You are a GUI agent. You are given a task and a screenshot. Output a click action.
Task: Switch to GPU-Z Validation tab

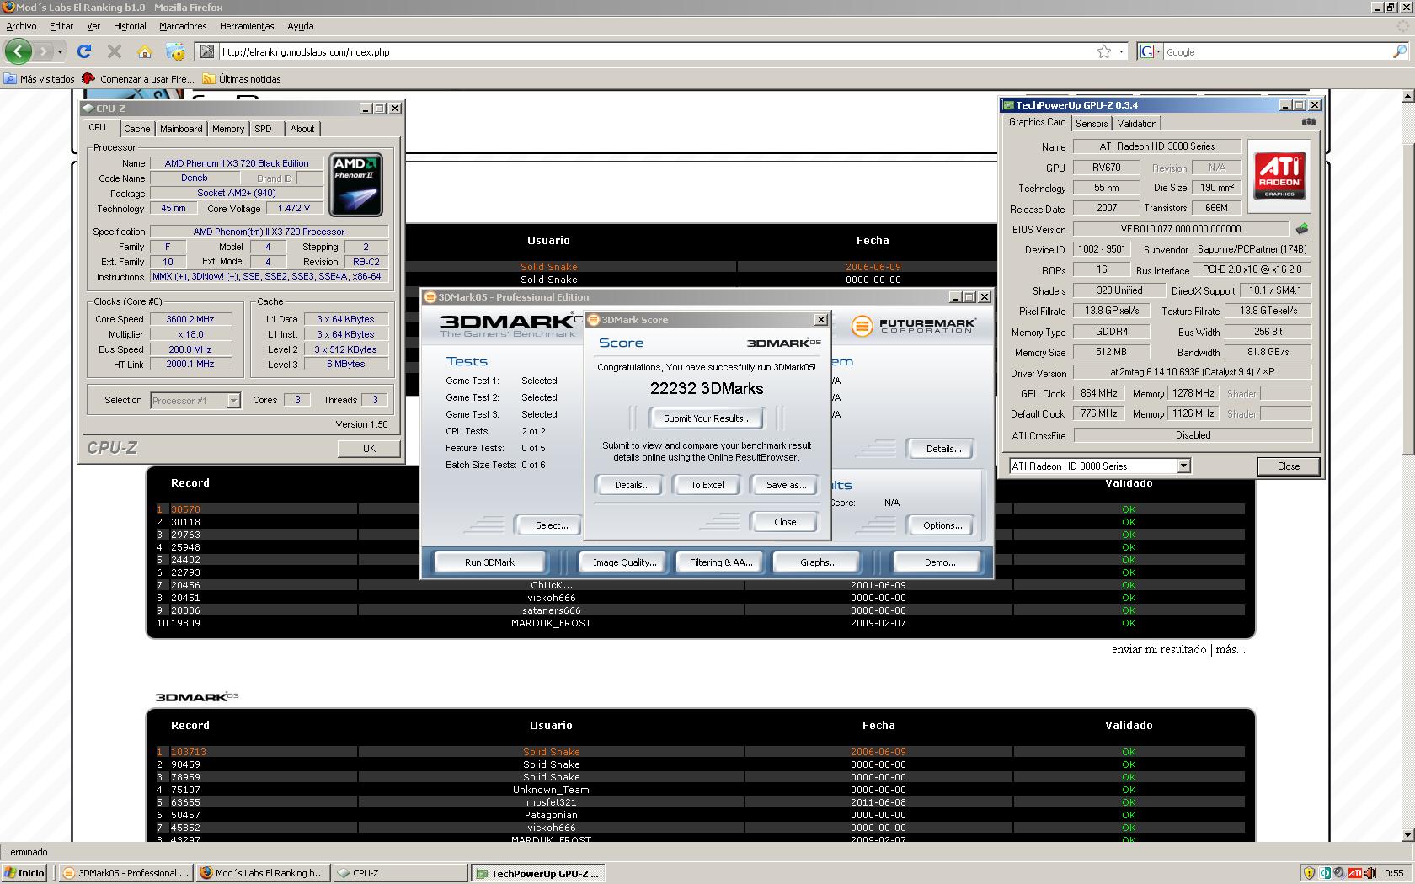click(1137, 124)
